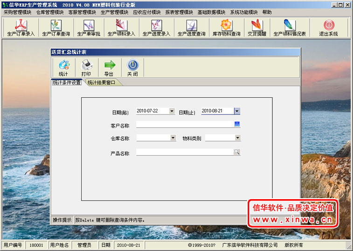Open 生产订单录入 toolbar icon

21,28
